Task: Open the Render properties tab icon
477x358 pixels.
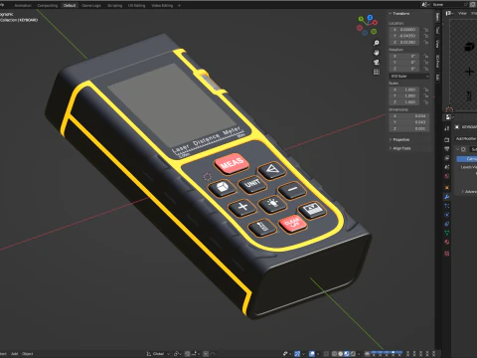Action: click(x=447, y=139)
